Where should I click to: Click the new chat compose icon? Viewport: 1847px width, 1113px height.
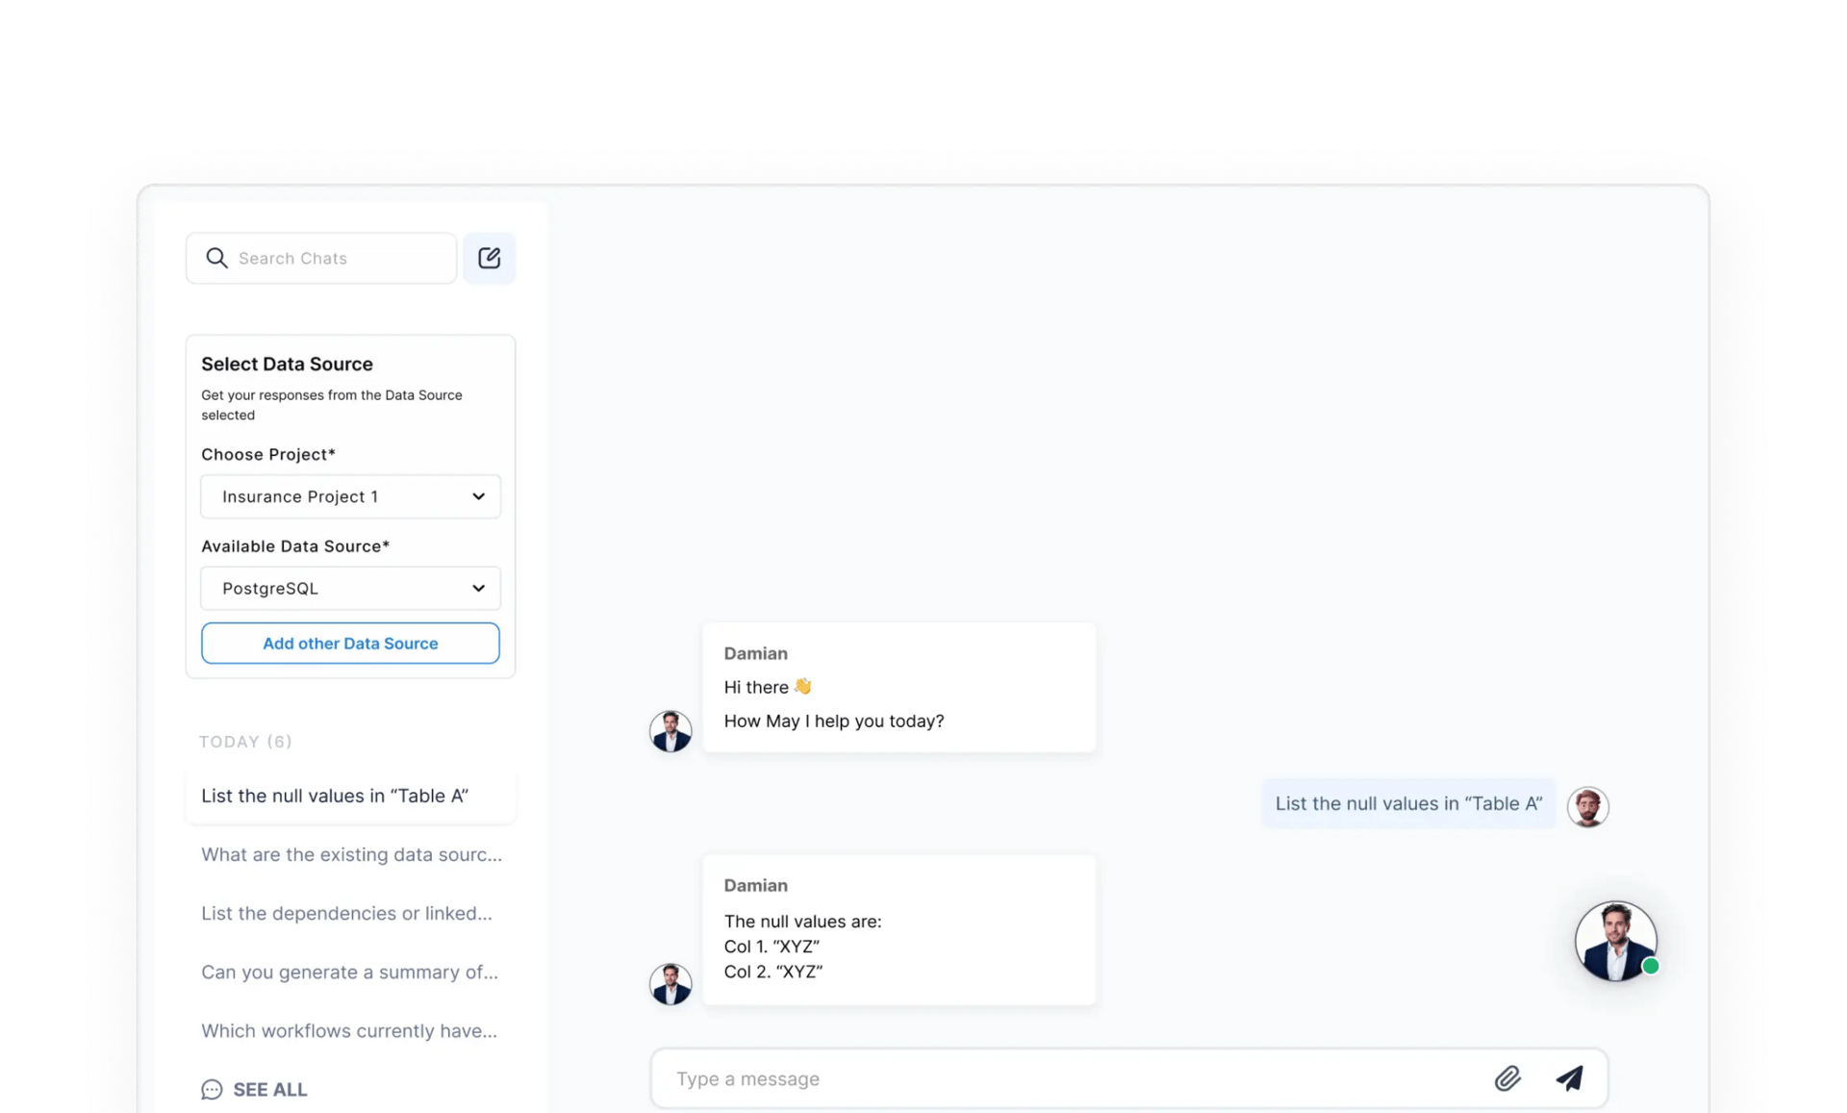(489, 258)
